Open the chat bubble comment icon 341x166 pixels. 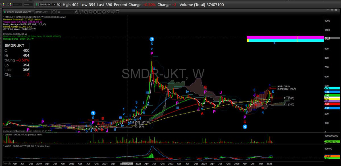coord(117,12)
